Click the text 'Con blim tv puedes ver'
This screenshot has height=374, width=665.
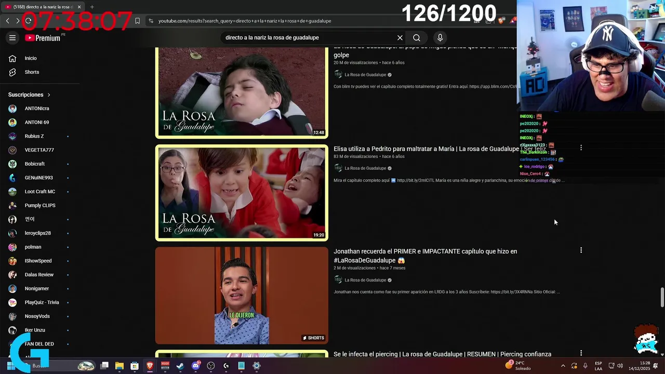click(425, 86)
